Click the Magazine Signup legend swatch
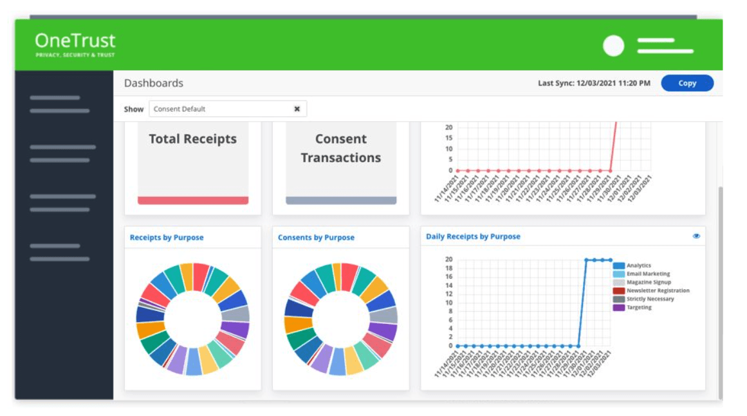This screenshot has width=747, height=416. [619, 282]
